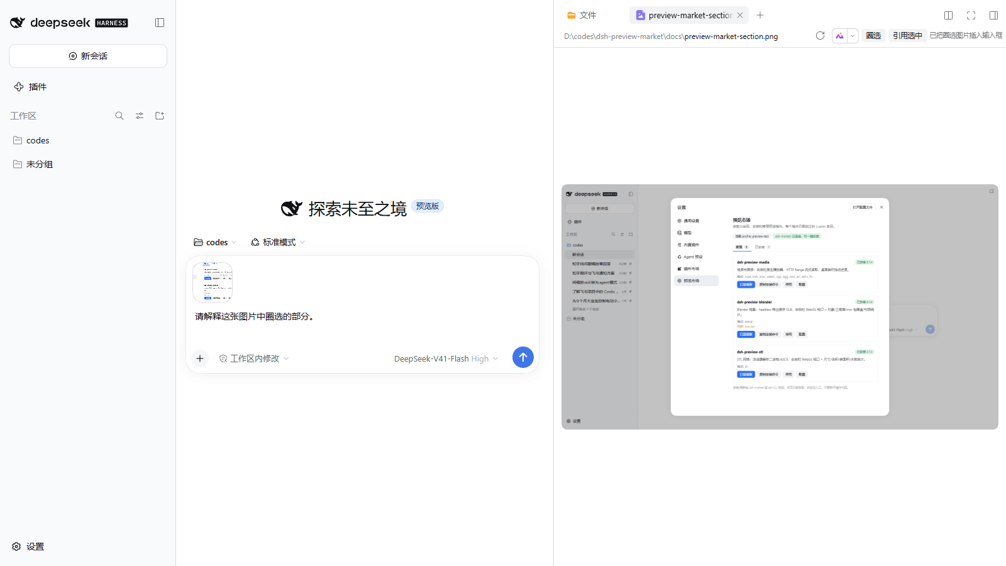Image resolution: width=1006 pixels, height=566 pixels.
Task: Open the 工作区内修改 permission dropdown
Action: point(254,358)
